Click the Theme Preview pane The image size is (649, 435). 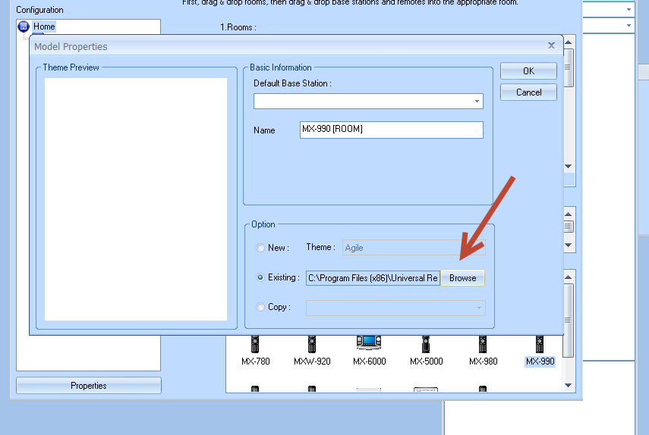pyautogui.click(x=136, y=199)
